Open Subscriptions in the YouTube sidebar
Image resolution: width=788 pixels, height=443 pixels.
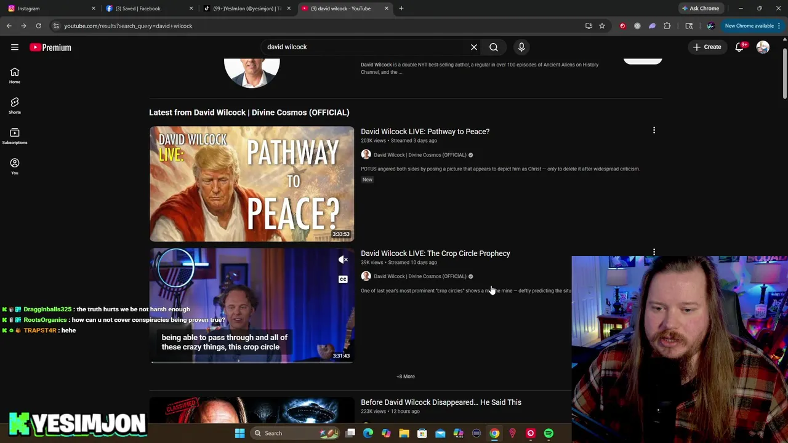15,136
